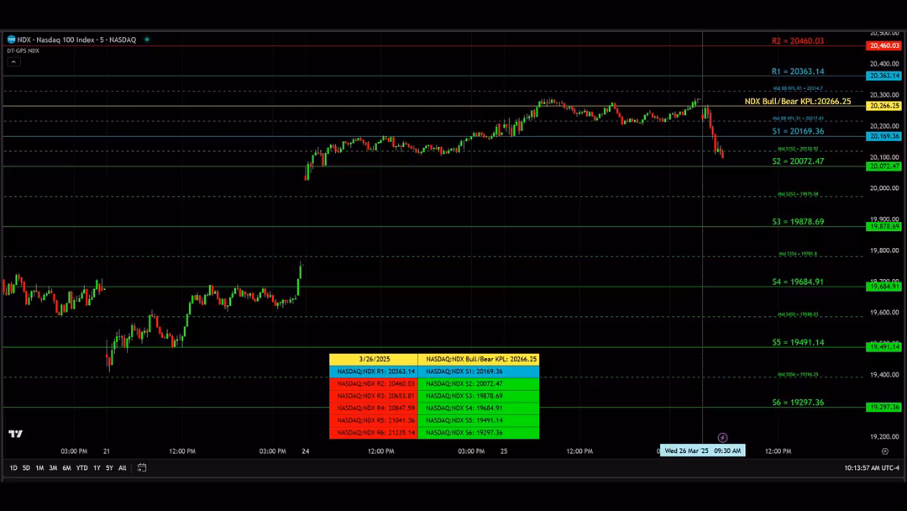907x511 pixels.
Task: Open the go-to-date calendar icon
Action: pyautogui.click(x=142, y=467)
